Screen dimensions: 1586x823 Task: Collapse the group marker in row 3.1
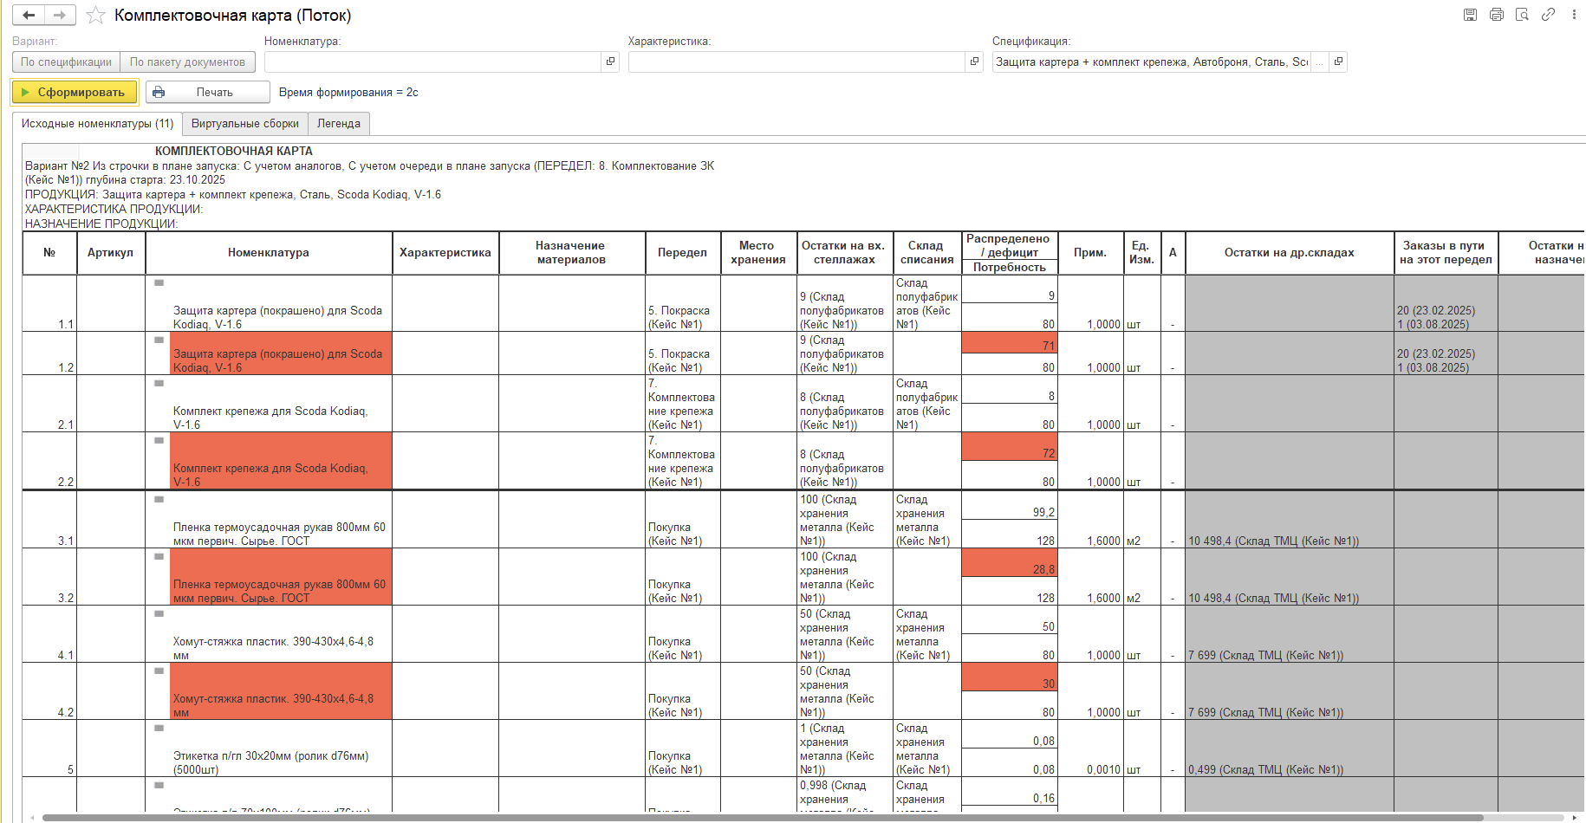[x=159, y=500]
